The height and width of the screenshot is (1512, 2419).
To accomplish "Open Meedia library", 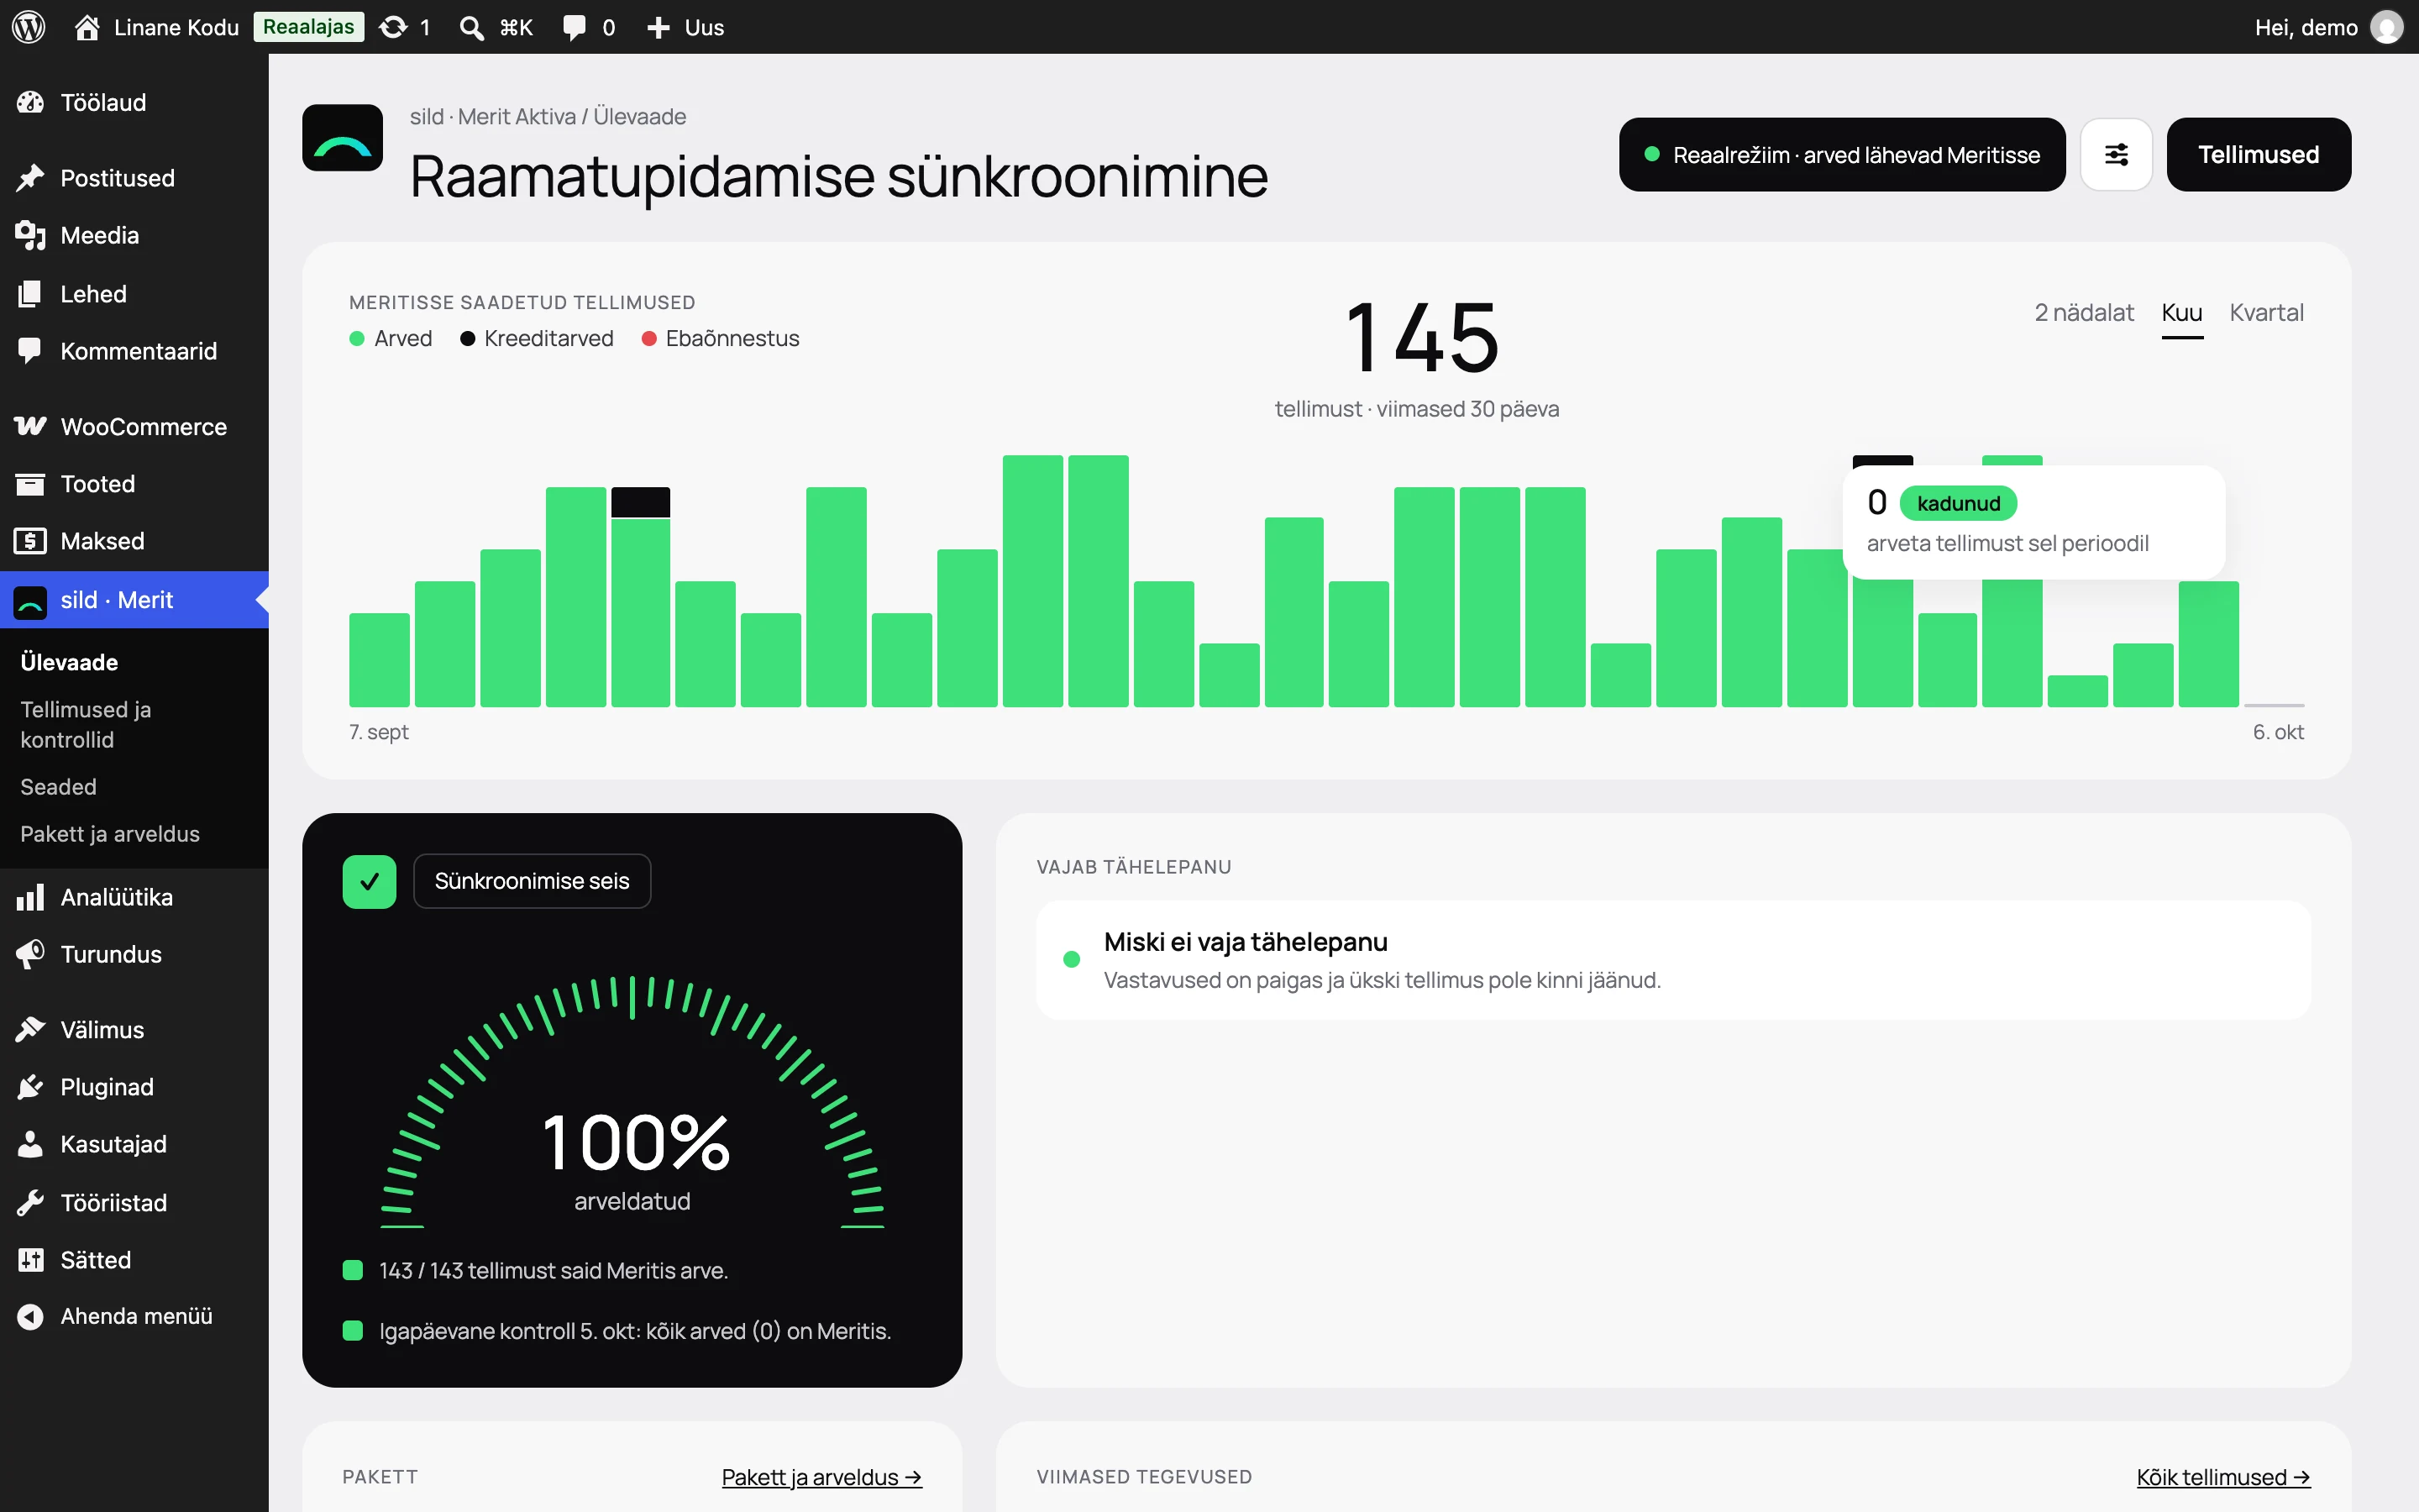I will click(x=134, y=235).
